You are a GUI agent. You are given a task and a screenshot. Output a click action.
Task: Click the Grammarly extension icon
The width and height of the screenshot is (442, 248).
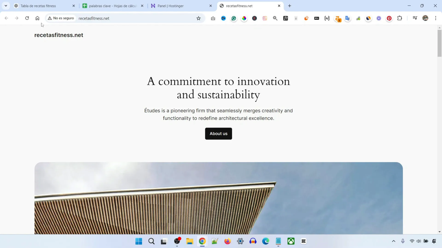(x=234, y=18)
